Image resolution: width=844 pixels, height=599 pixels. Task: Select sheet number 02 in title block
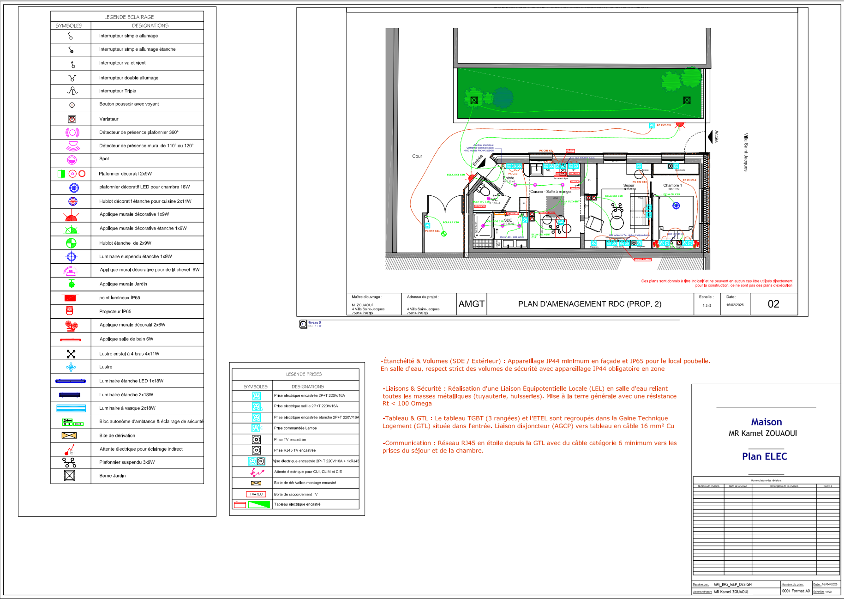coord(773,304)
